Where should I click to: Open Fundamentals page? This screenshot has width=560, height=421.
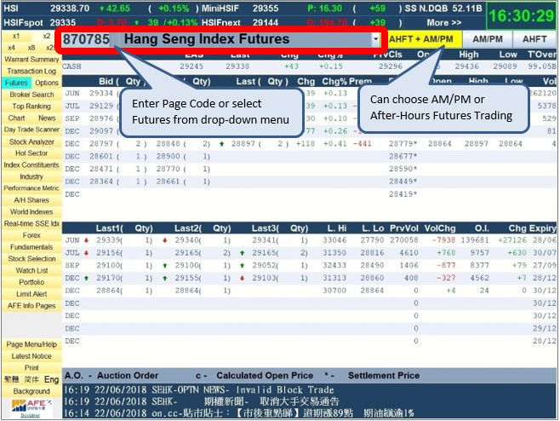pos(31,247)
